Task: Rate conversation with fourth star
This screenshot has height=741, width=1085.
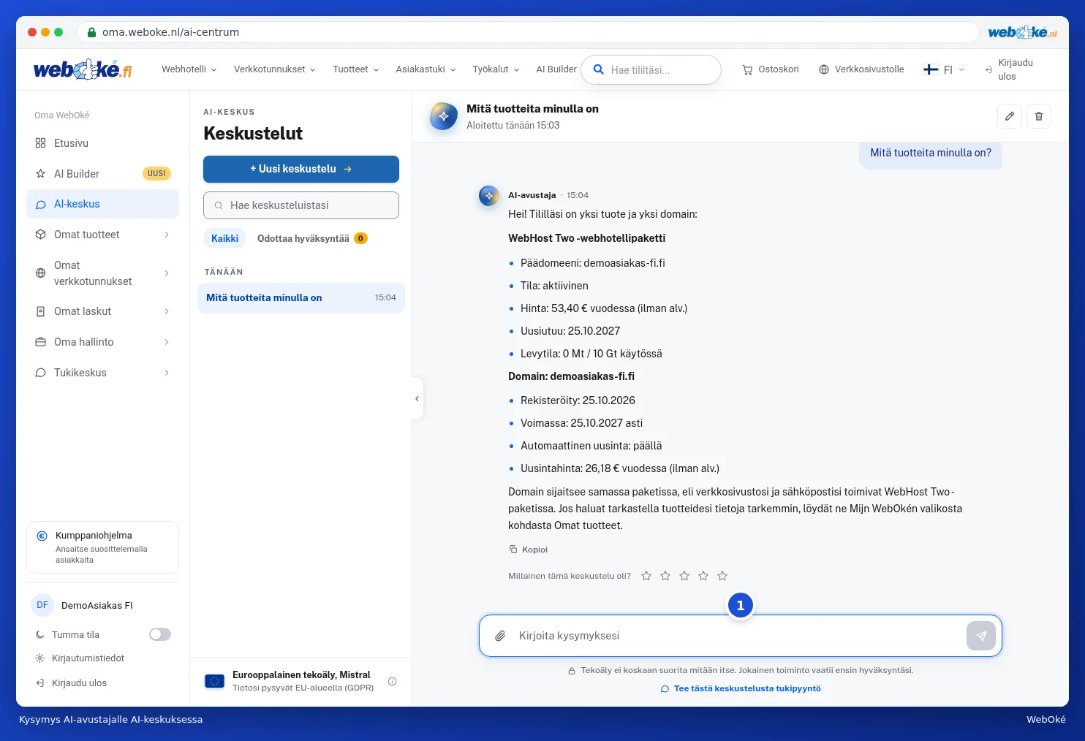Action: 703,576
